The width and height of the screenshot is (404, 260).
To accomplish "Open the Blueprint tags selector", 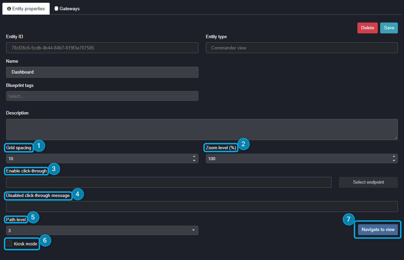I will 102,96.
